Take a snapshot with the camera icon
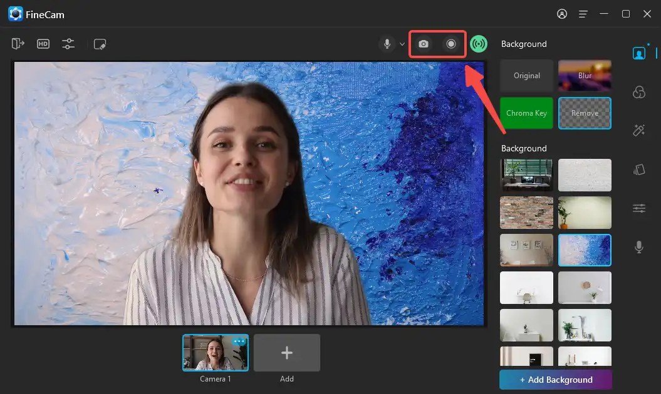This screenshot has width=661, height=394. [424, 44]
